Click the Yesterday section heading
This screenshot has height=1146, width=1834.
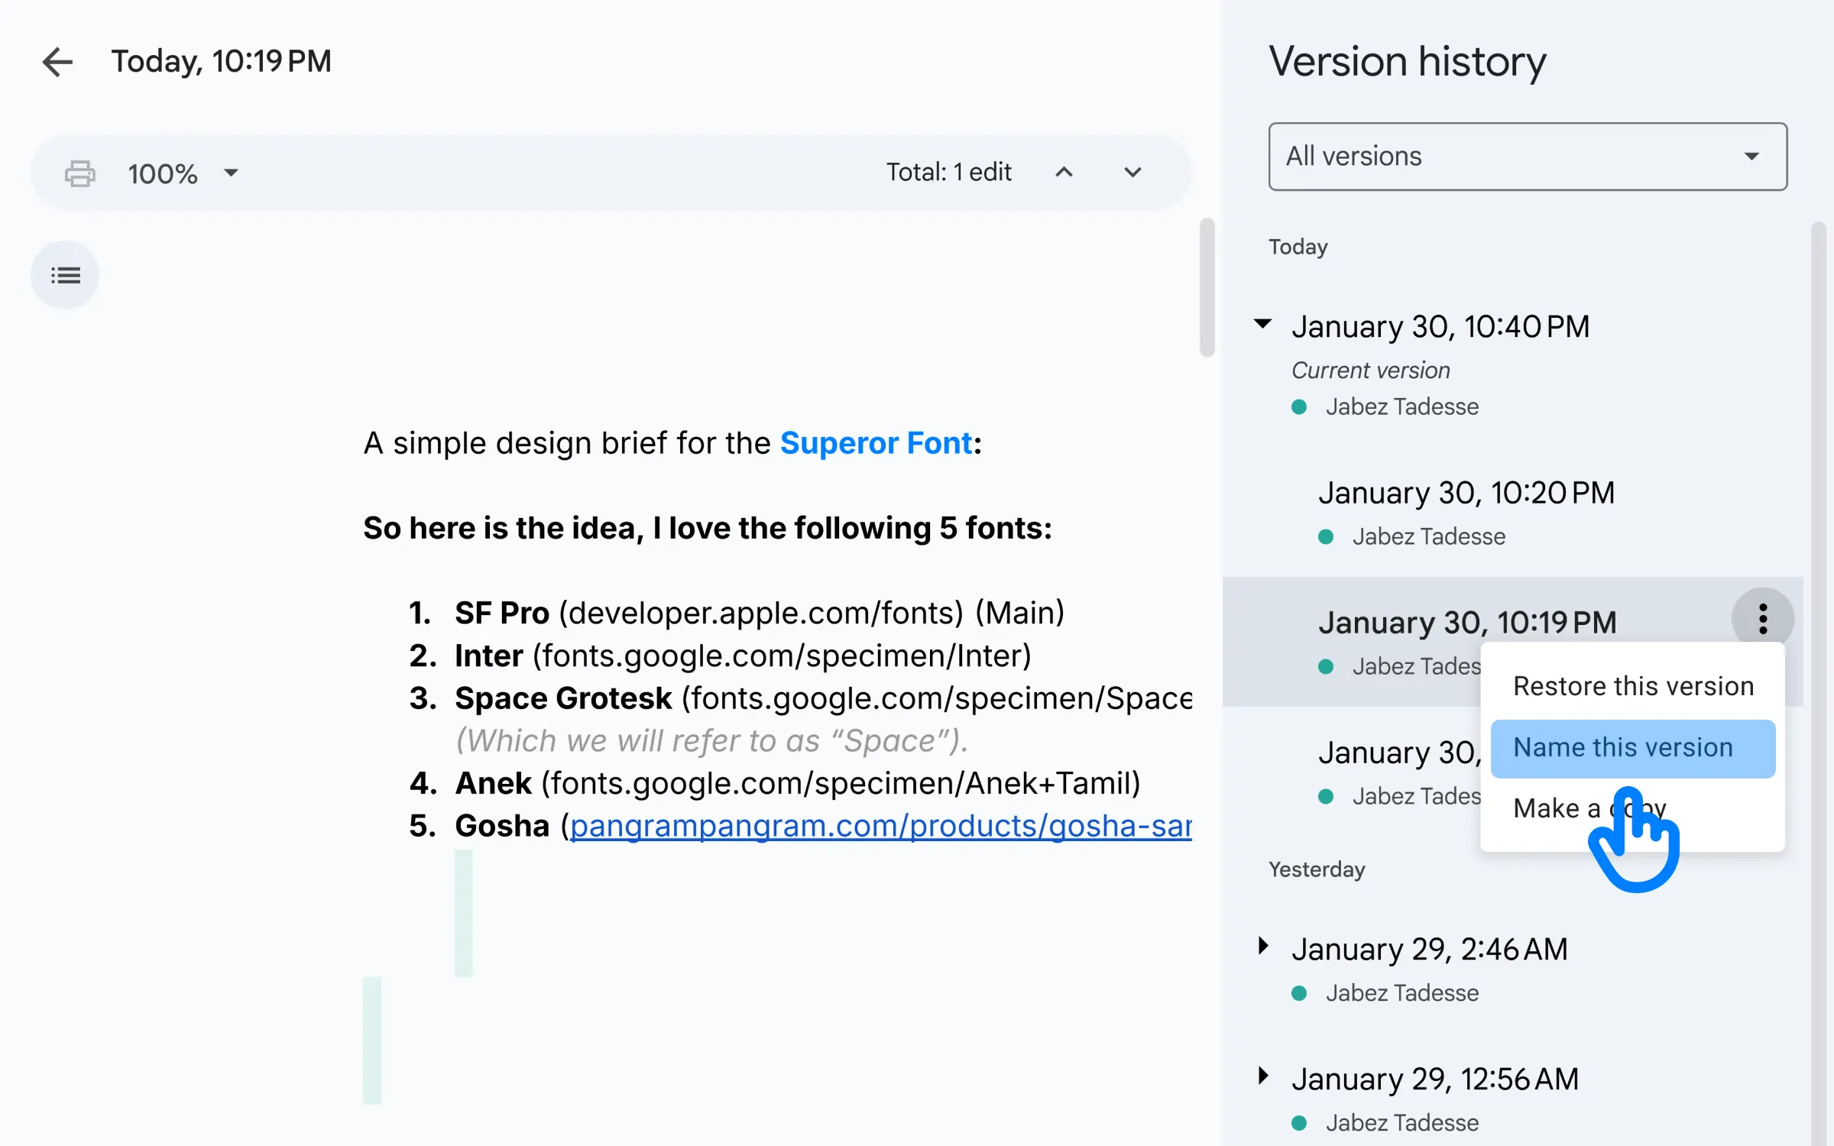pos(1317,869)
